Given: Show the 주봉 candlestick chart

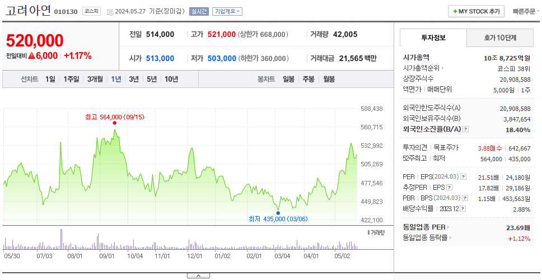Looking at the screenshot, I should pyautogui.click(x=309, y=79).
